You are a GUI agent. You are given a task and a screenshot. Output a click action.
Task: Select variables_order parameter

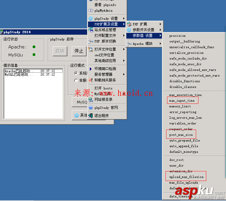click(x=183, y=124)
